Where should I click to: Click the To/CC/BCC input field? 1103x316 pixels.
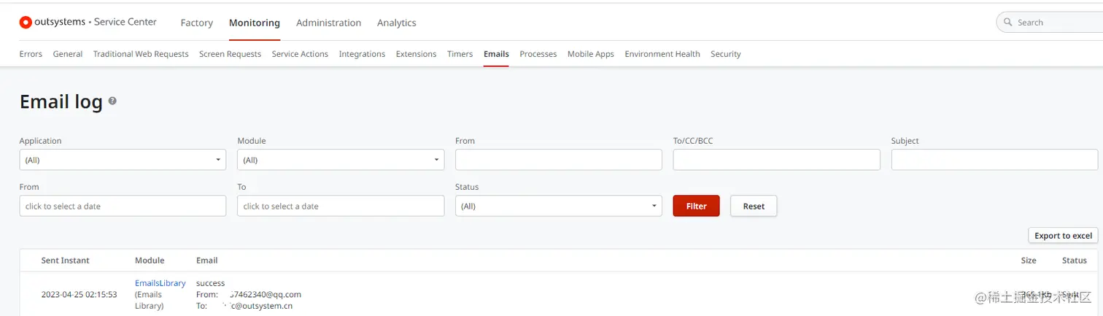click(776, 160)
